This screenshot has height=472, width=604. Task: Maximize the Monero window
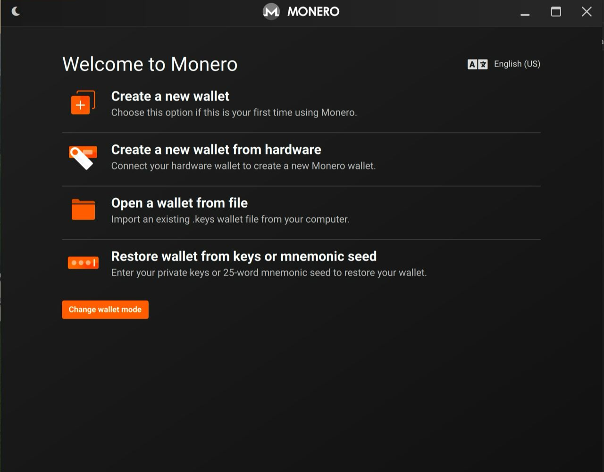[x=556, y=12]
